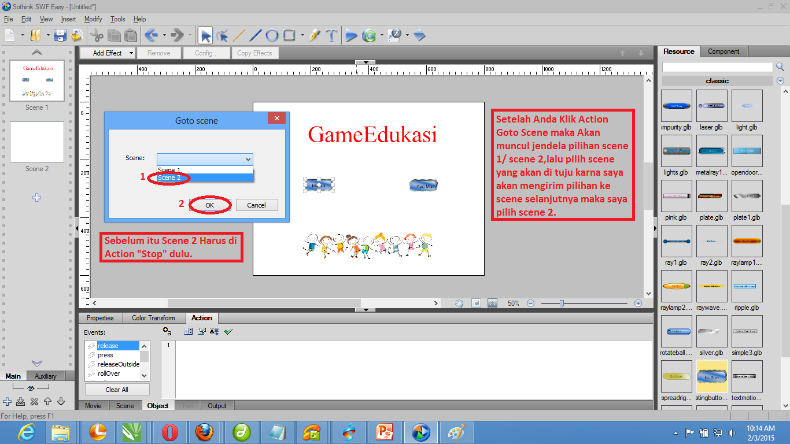Play the movie with the blue play icon
790x444 pixels.
tap(351, 35)
